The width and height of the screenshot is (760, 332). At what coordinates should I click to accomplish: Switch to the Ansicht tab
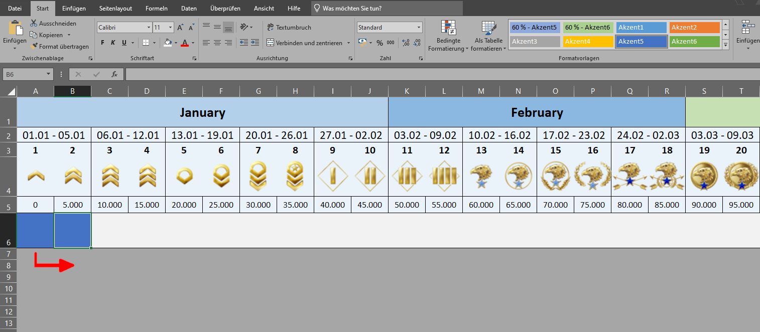(x=264, y=9)
